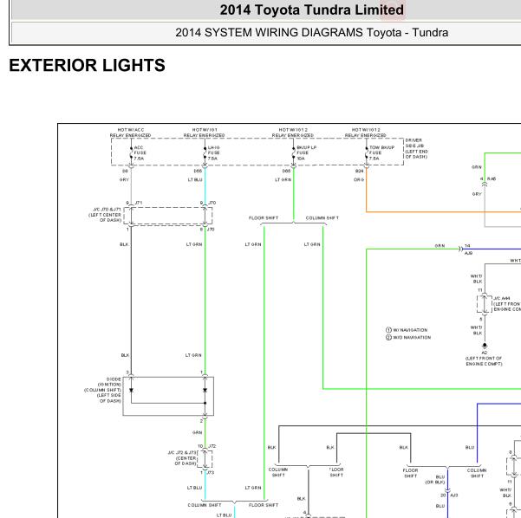Click connector pin 'D8' below ACC fuse
Image resolution: width=521 pixels, height=518 pixels.
[x=125, y=171]
